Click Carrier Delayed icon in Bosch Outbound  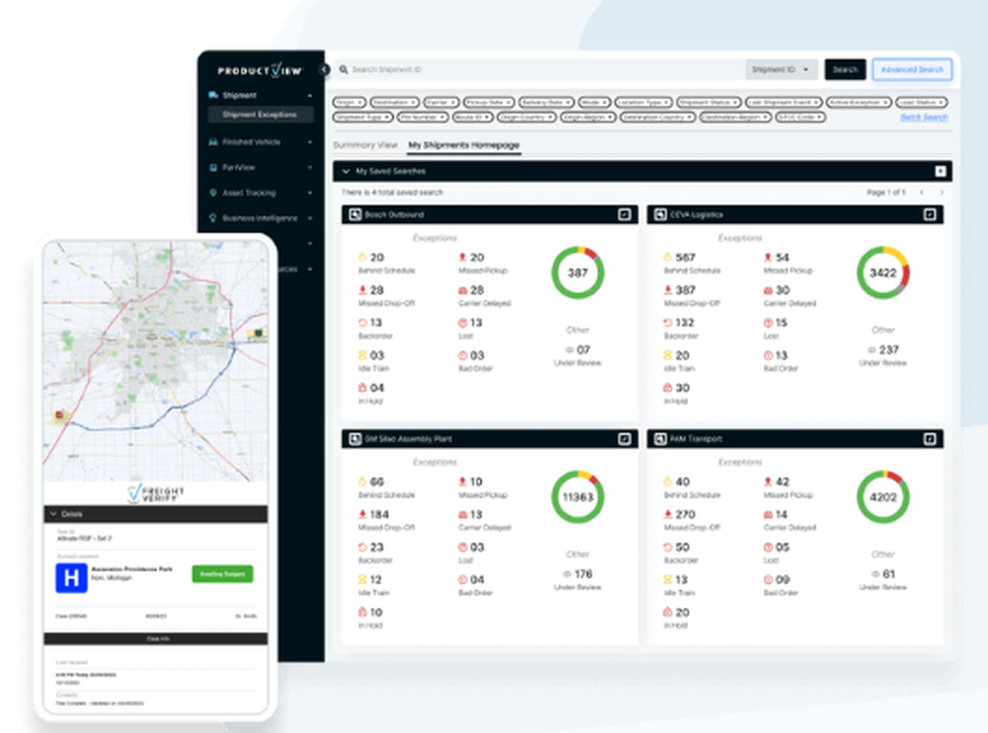[462, 289]
